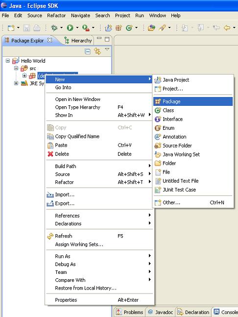
Task: Click Export... in context menu
Action: click(99, 203)
